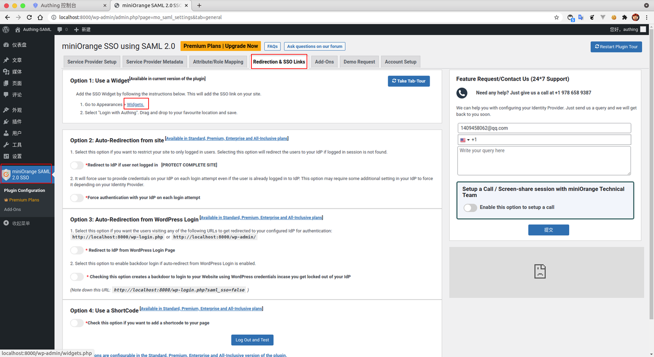Toggle the add shortcode option

77,323
